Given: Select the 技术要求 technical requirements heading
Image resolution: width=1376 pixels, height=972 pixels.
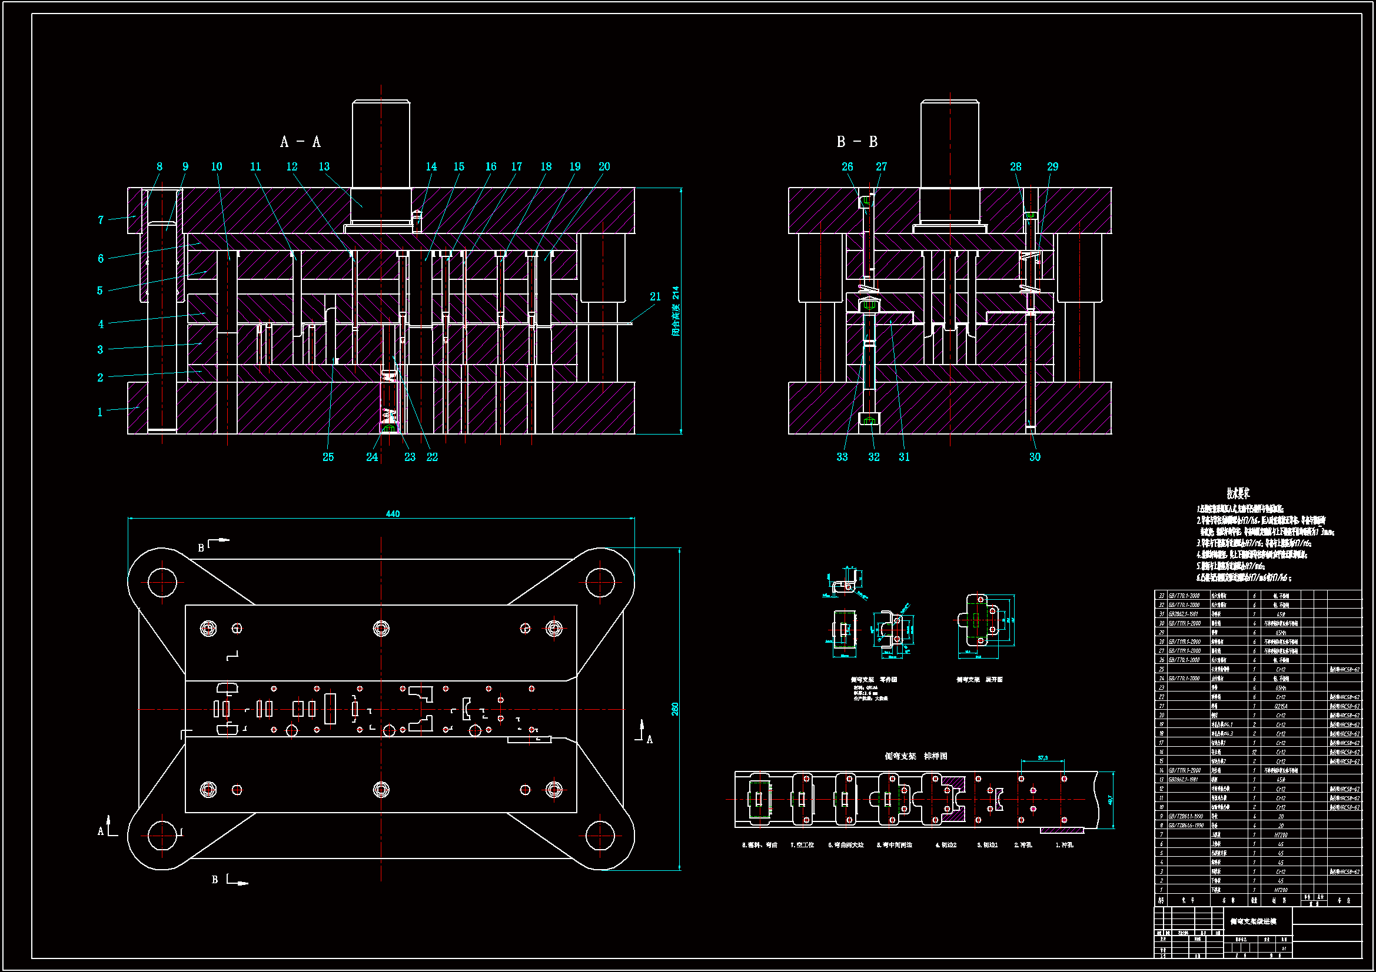Looking at the screenshot, I should 1238,493.
